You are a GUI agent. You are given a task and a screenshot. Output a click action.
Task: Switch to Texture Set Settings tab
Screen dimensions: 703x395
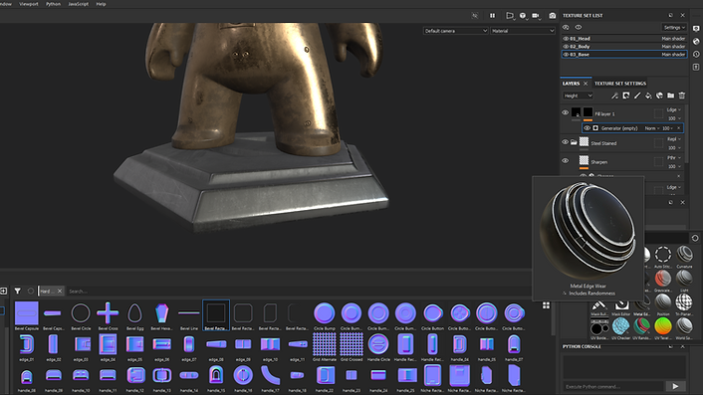[x=620, y=84]
